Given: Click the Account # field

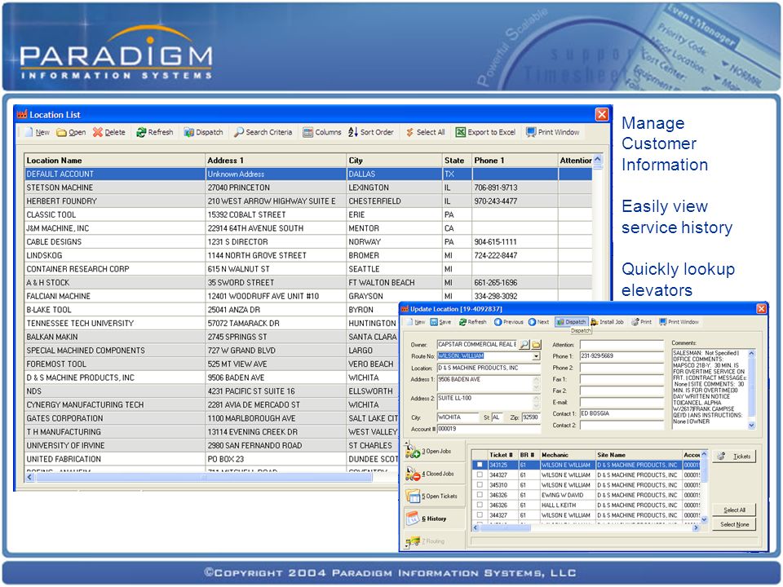Looking at the screenshot, I should tap(489, 429).
